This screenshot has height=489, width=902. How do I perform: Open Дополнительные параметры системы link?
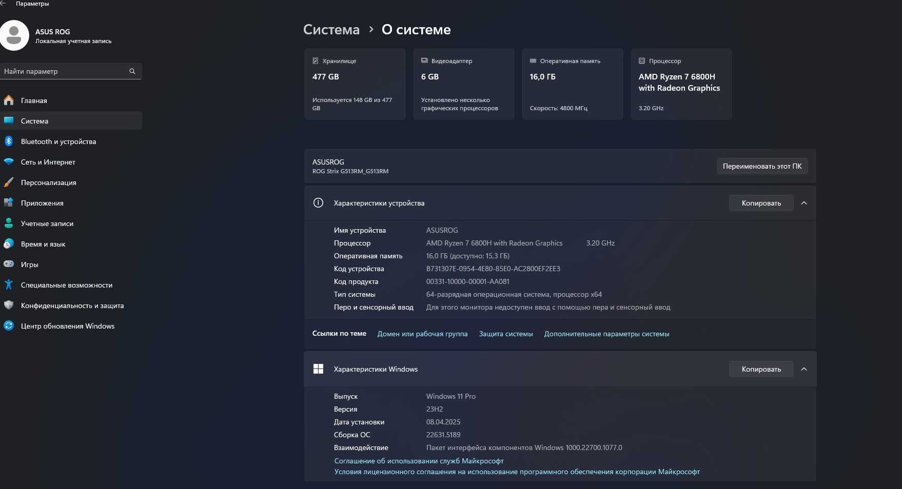pos(606,334)
